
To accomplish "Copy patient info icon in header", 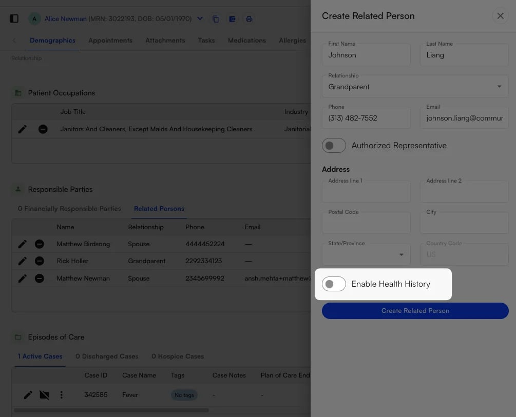I will coord(216,19).
